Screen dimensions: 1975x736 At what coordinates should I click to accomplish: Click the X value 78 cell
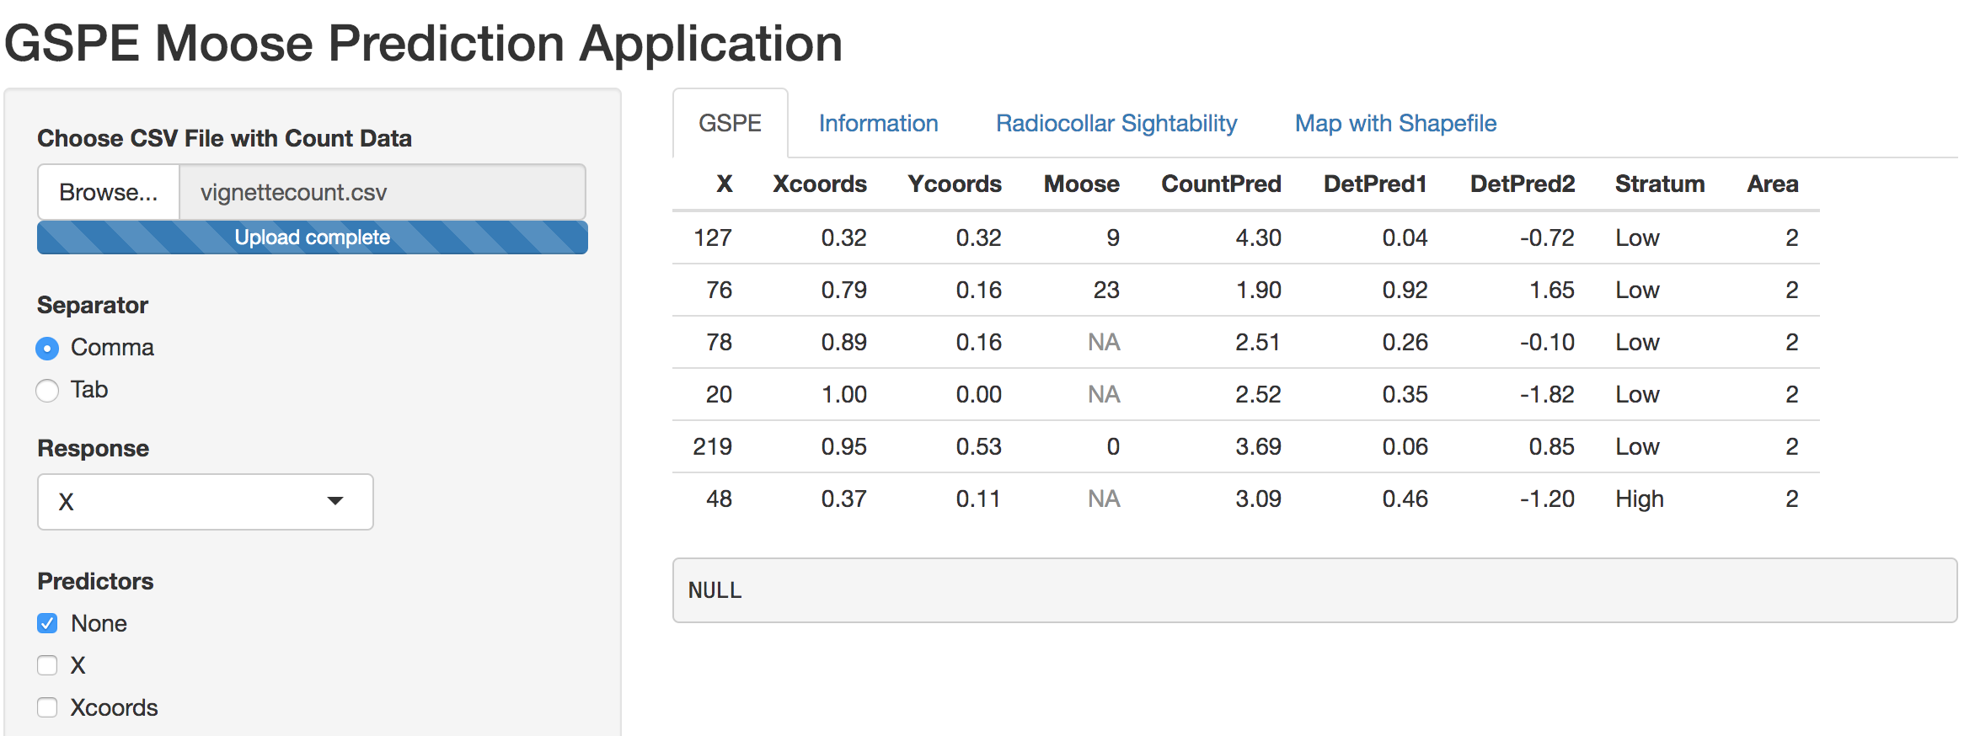[720, 342]
